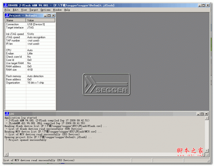Image resolution: width=214 pixels, height=166 pixels.
Task: Click the LOG scroll down arrow
Action: 207,150
